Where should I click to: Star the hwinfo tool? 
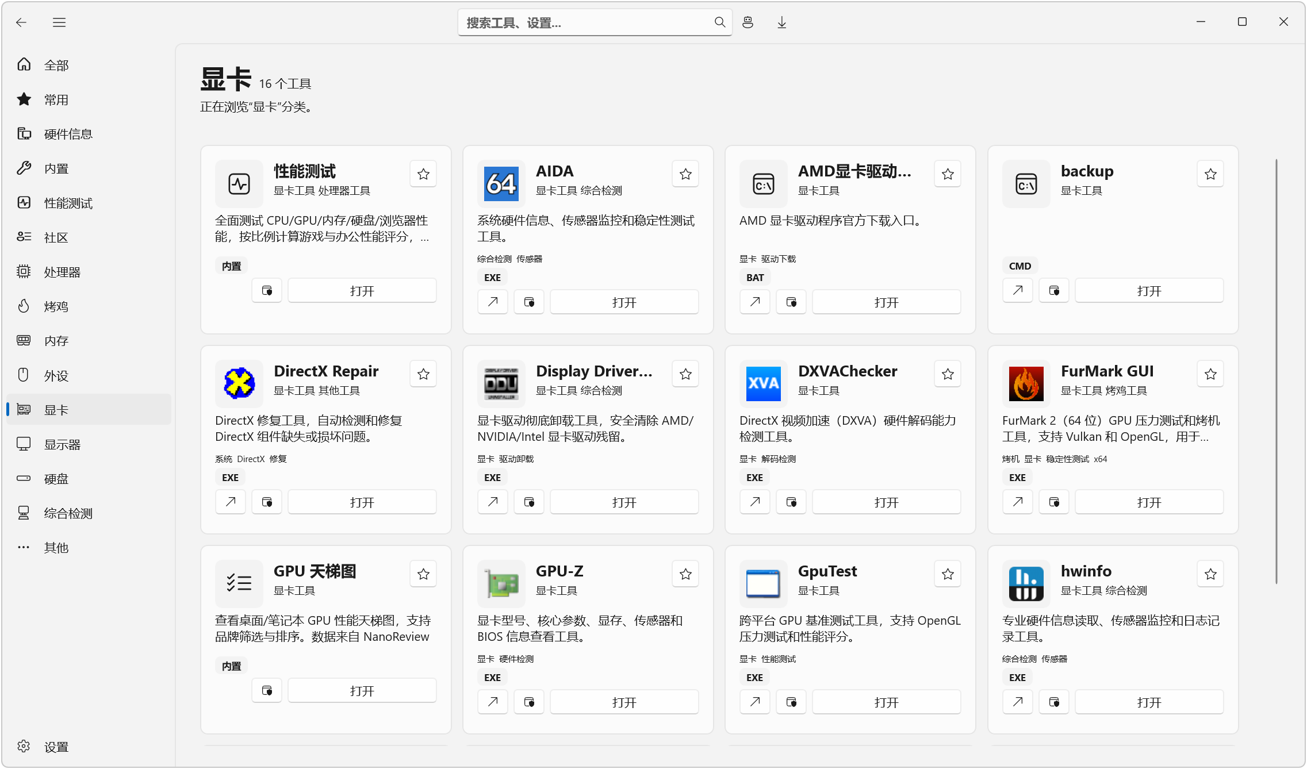[1210, 574]
